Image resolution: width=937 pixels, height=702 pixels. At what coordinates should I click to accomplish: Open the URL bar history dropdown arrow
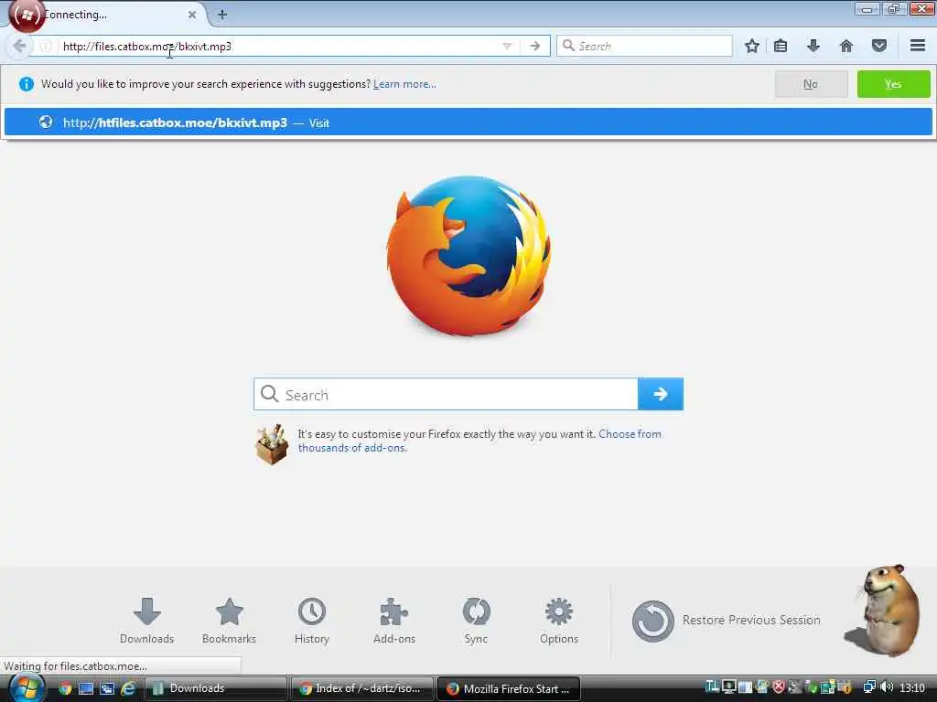507,46
